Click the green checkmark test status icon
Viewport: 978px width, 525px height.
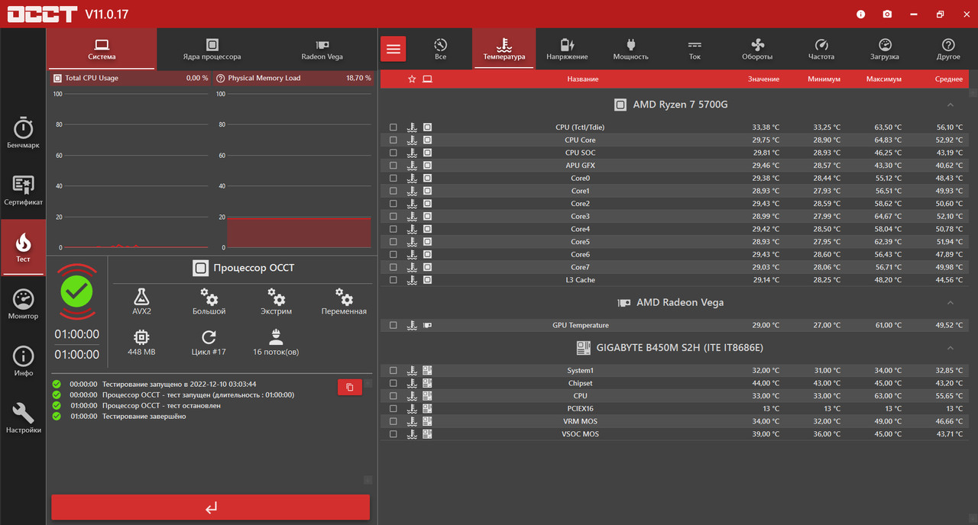76,291
